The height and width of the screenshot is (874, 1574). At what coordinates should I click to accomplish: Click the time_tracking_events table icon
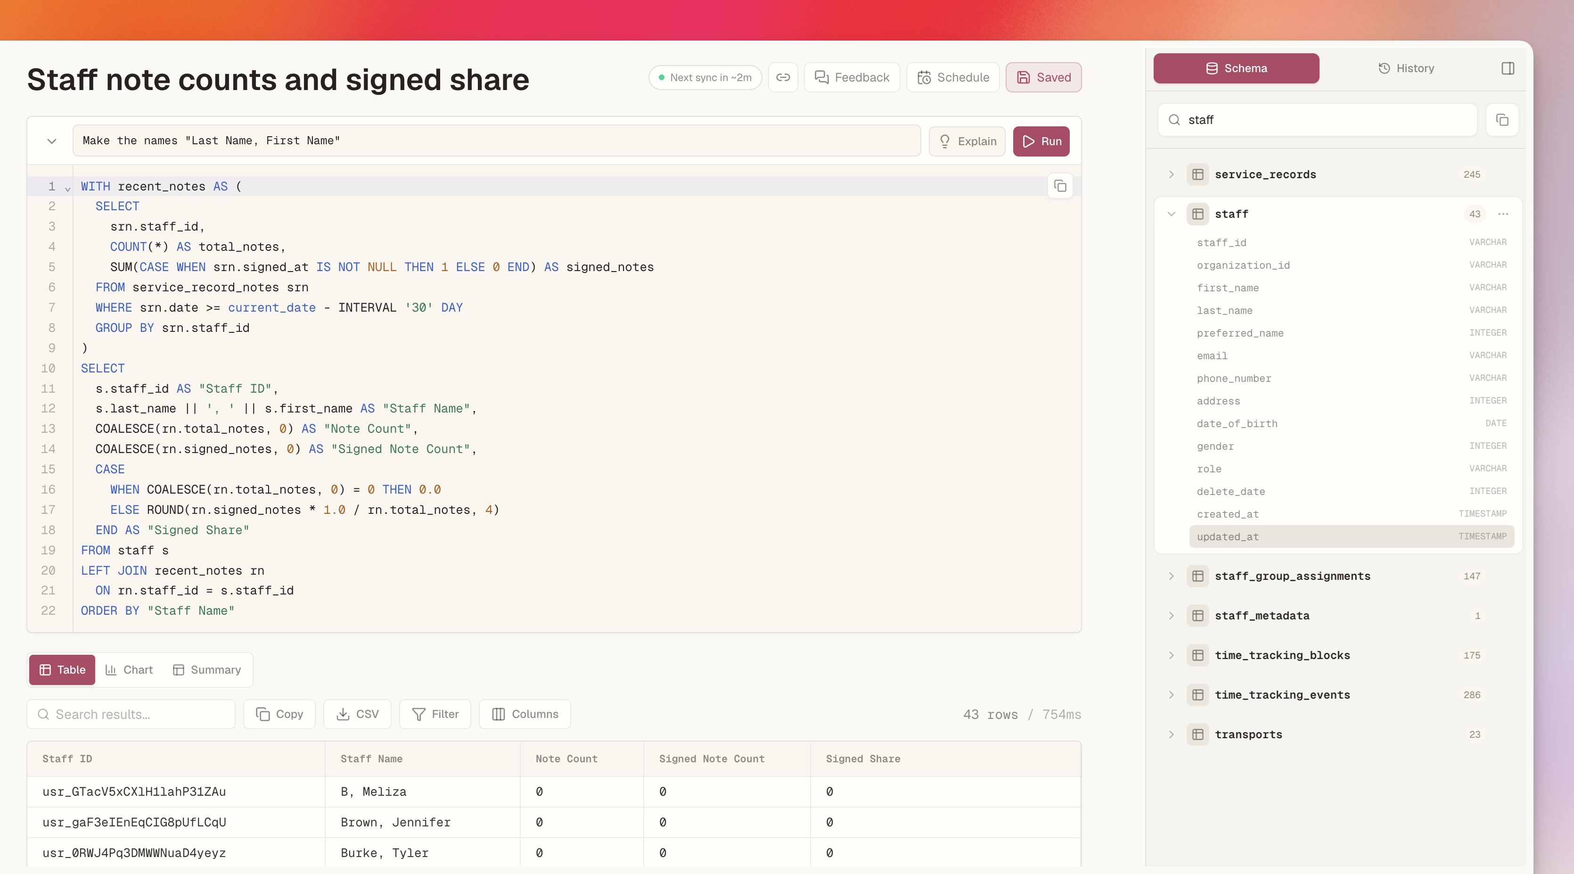tap(1197, 695)
